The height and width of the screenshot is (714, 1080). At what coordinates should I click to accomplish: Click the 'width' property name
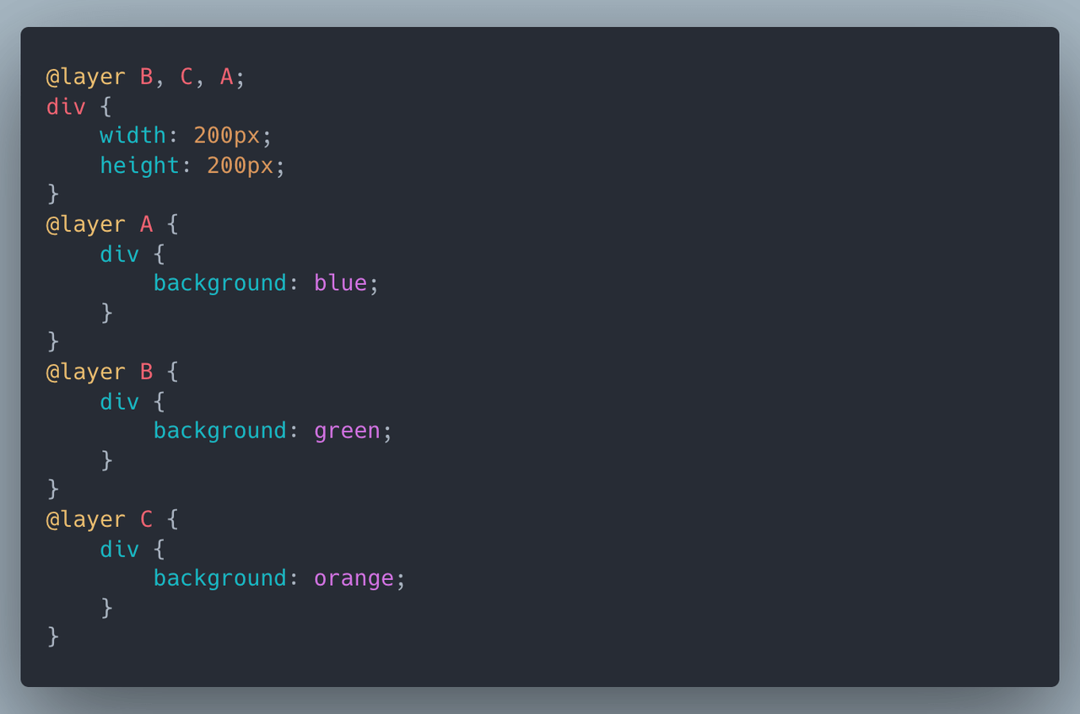(x=132, y=135)
